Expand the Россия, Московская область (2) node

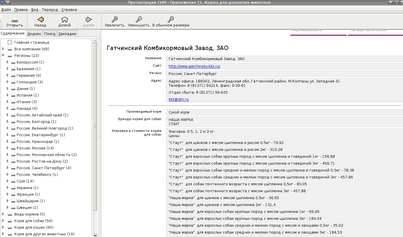(8, 155)
